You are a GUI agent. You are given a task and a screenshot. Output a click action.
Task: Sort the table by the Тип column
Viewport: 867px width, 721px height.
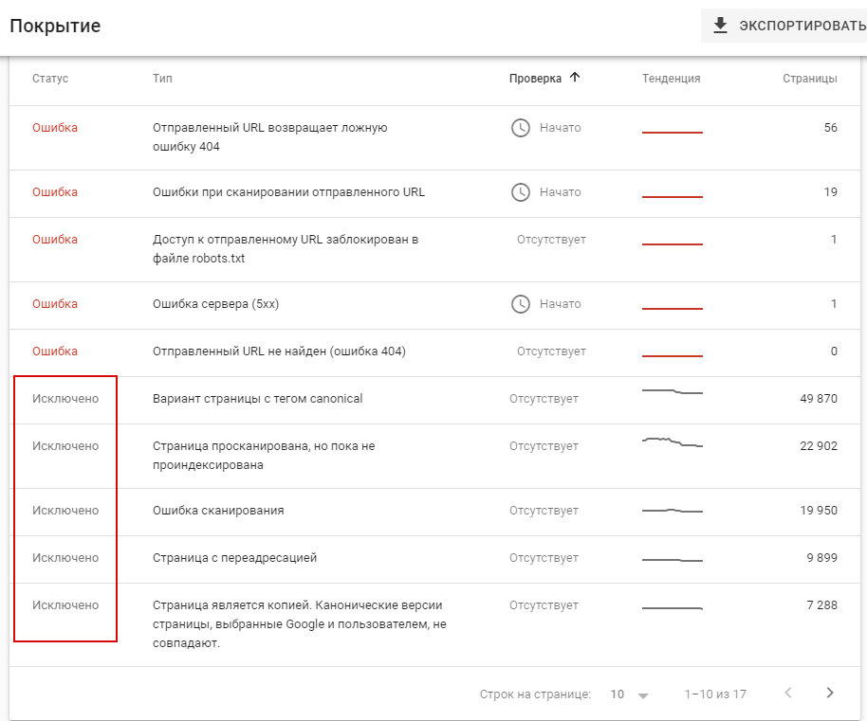(162, 79)
